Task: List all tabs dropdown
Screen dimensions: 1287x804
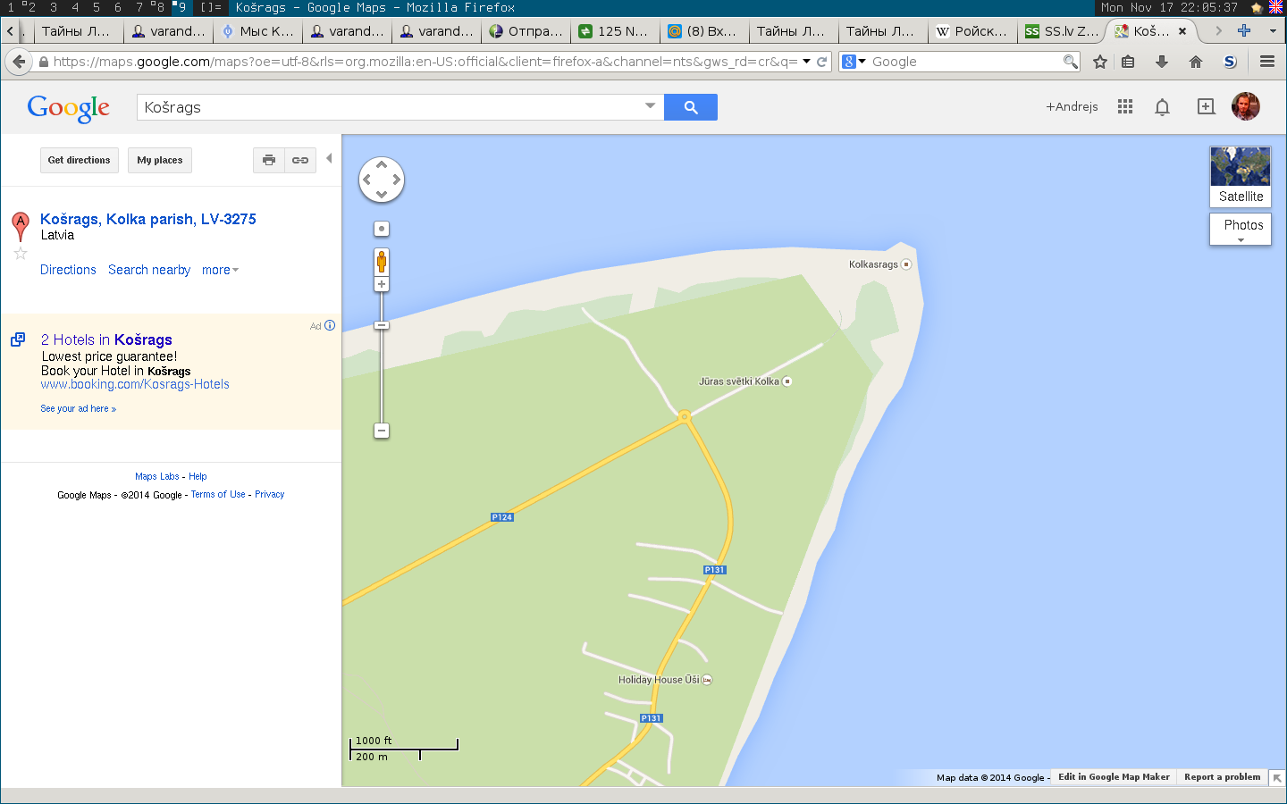Action: click(1273, 30)
